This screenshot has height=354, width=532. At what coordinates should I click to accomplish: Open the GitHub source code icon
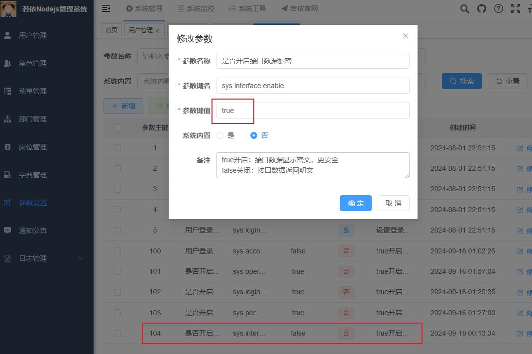[481, 8]
